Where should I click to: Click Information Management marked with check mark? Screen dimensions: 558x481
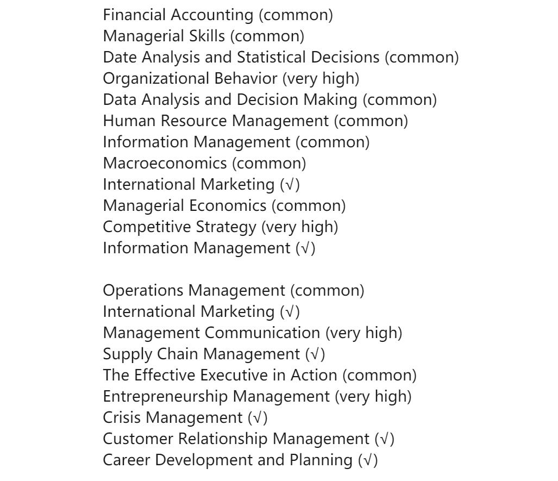pyautogui.click(x=209, y=248)
